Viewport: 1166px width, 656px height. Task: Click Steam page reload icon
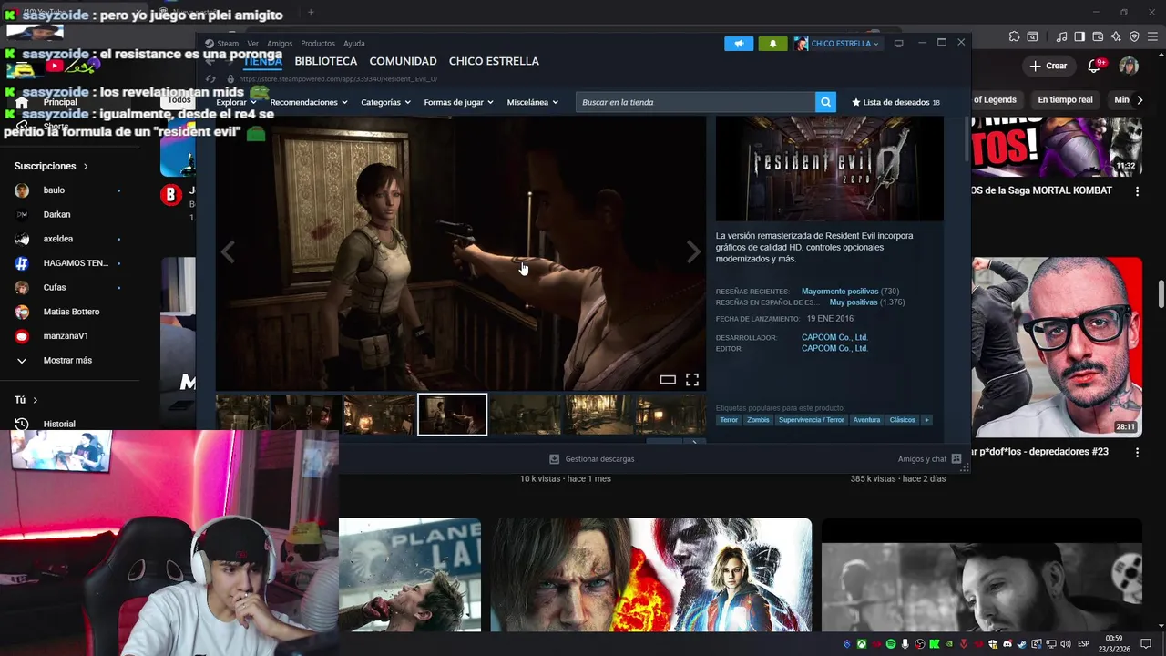[210, 79]
